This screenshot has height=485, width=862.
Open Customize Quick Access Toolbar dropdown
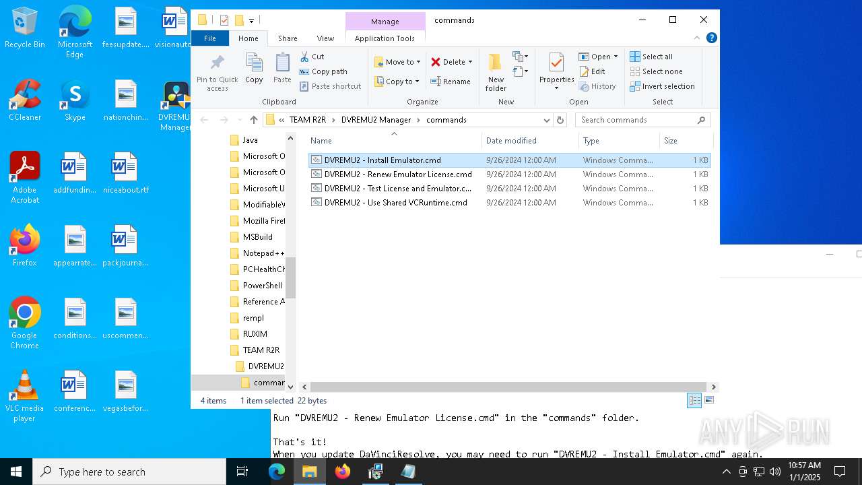[251, 21]
